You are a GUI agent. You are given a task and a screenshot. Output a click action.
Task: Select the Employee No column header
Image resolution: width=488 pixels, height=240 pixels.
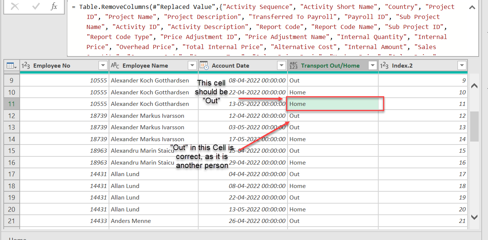pyautogui.click(x=64, y=65)
